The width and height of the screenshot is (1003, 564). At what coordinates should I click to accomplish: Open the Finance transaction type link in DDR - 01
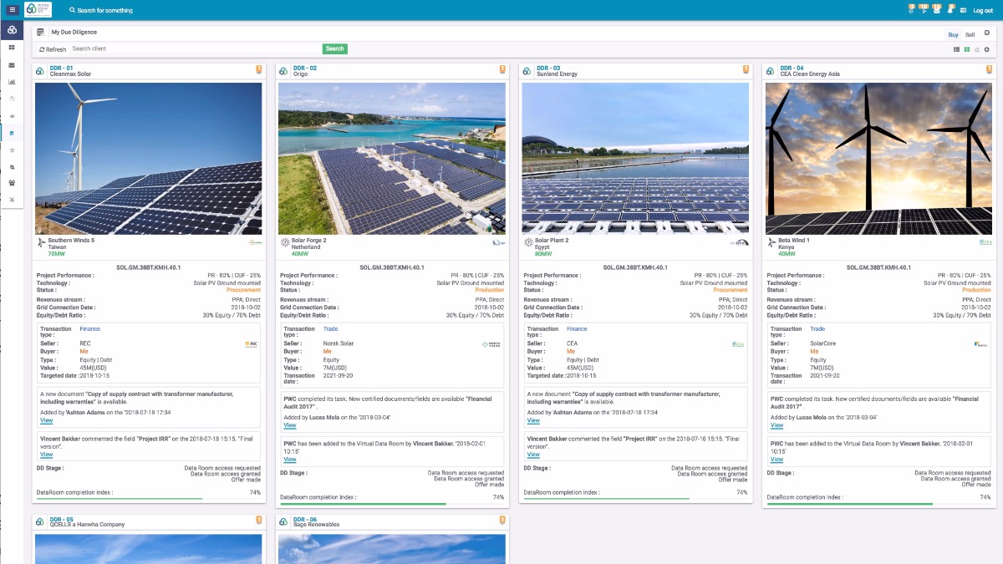click(89, 329)
